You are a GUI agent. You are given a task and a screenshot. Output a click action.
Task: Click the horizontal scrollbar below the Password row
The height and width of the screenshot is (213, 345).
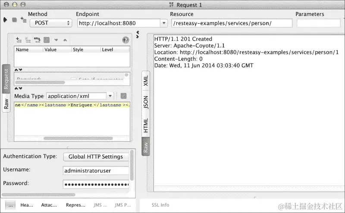tap(38, 195)
